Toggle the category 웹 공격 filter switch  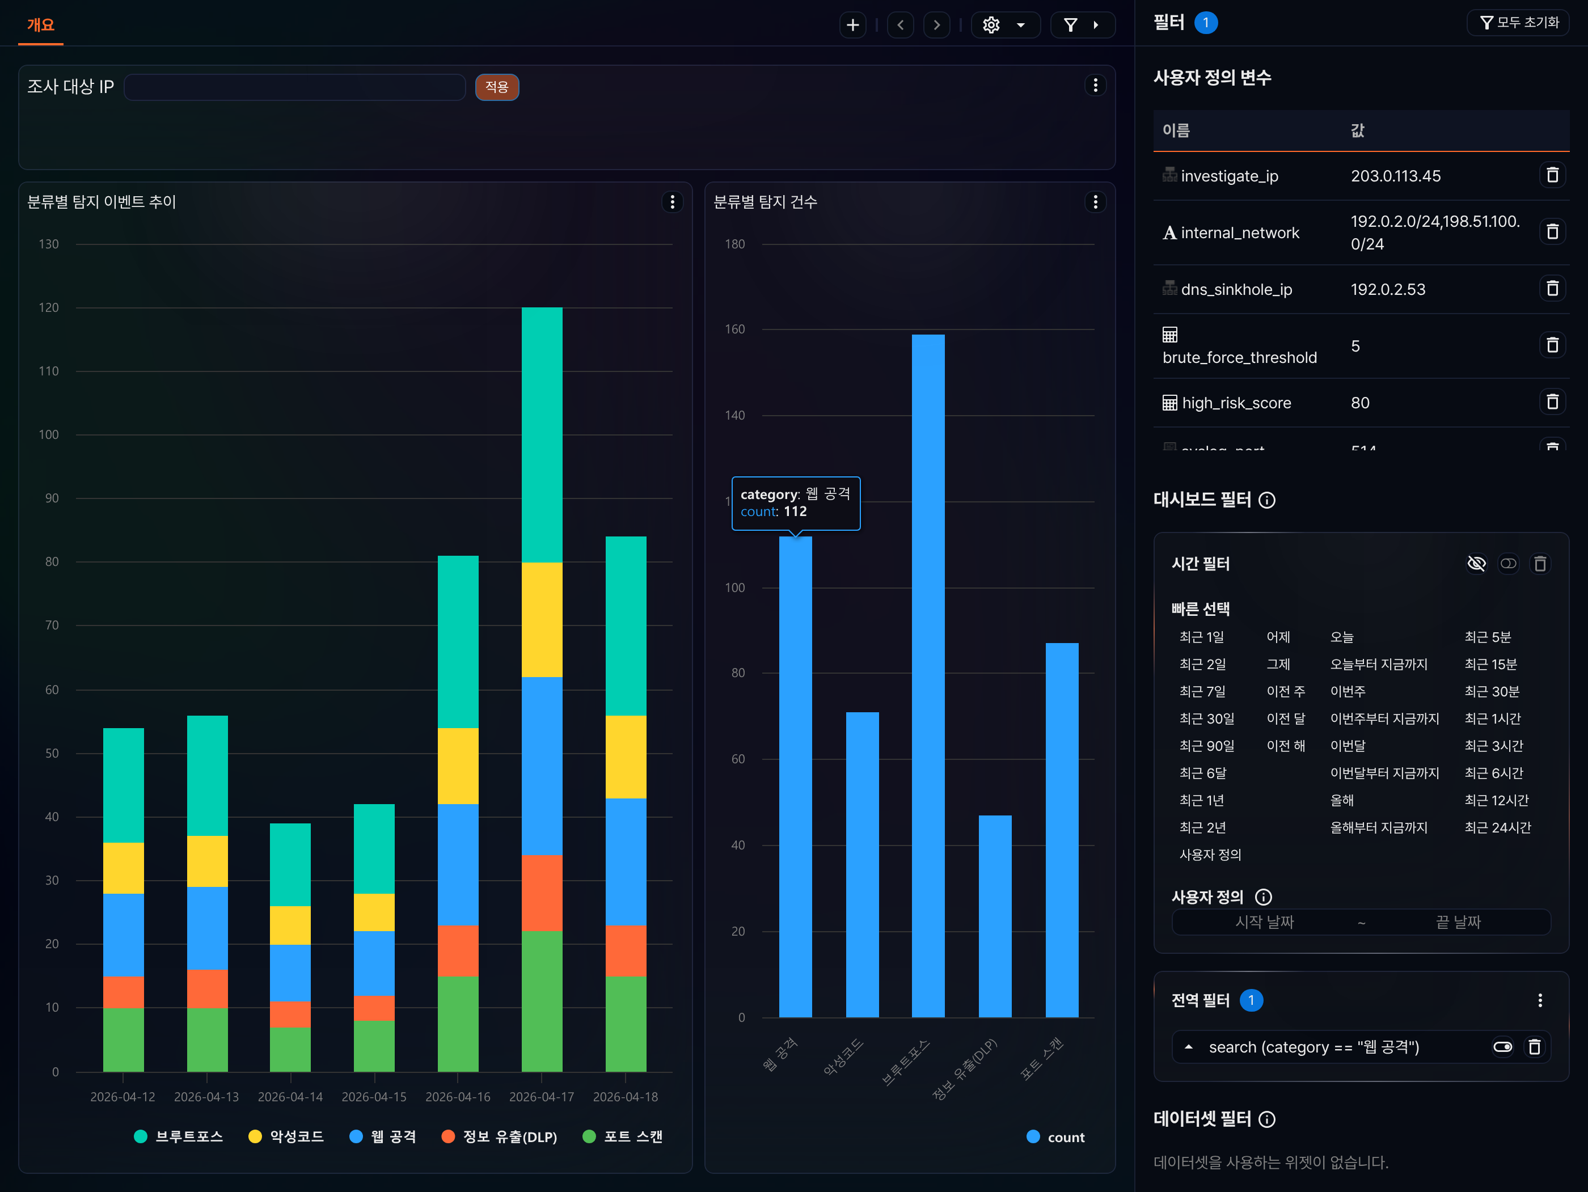tap(1502, 1047)
